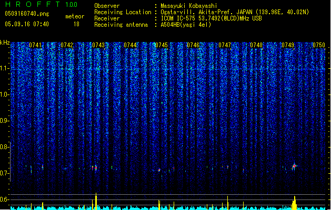
Task: Click the 0746 time marker
Action: point(193,45)
